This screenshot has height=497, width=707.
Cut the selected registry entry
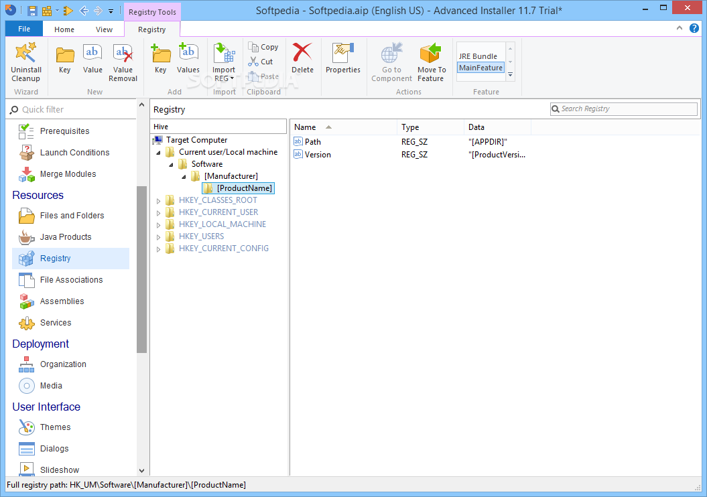pos(261,62)
